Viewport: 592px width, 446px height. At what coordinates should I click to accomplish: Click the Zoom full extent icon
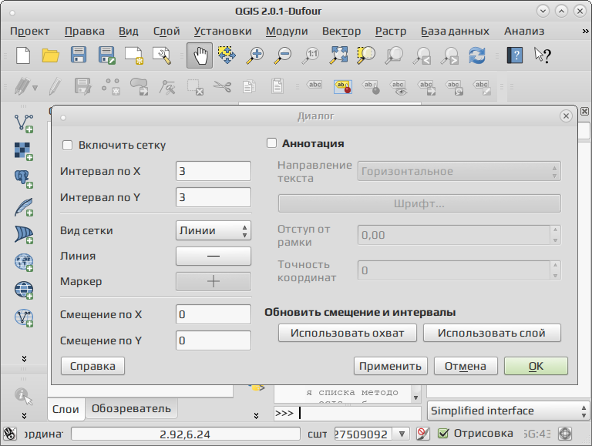click(338, 55)
